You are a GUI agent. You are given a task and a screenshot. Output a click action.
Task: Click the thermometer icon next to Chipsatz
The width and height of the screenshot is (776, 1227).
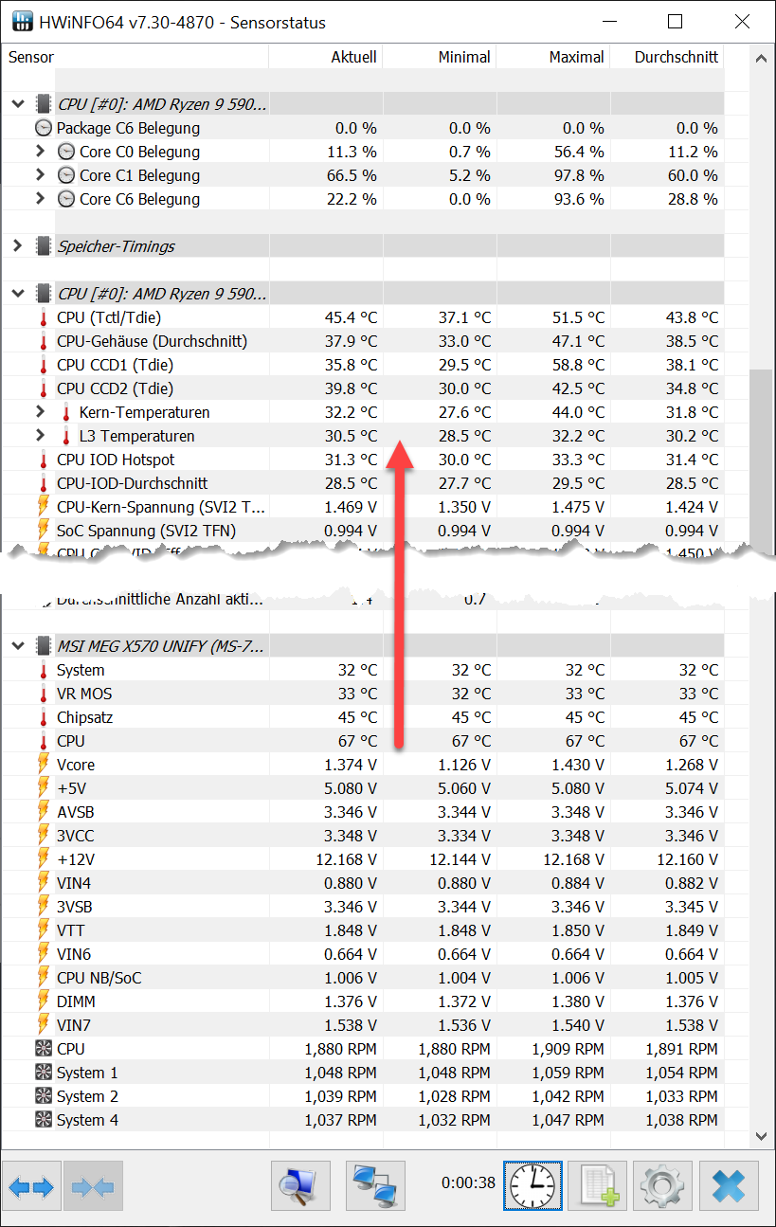click(x=44, y=717)
